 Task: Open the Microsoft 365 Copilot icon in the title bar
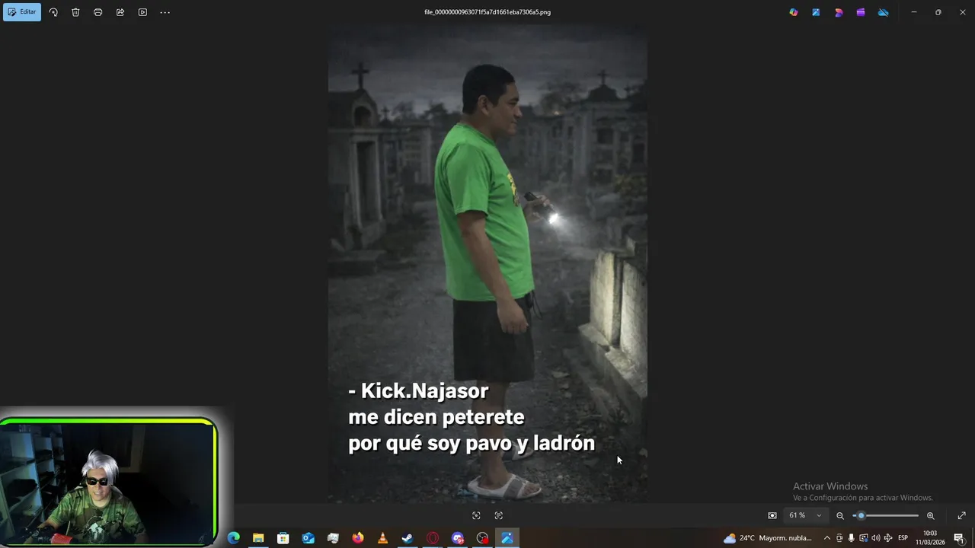pos(794,12)
